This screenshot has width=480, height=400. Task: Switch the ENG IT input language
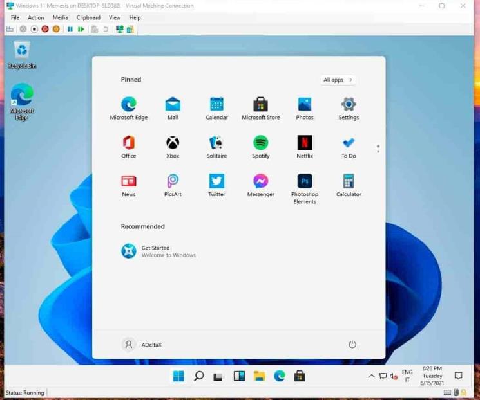407,376
